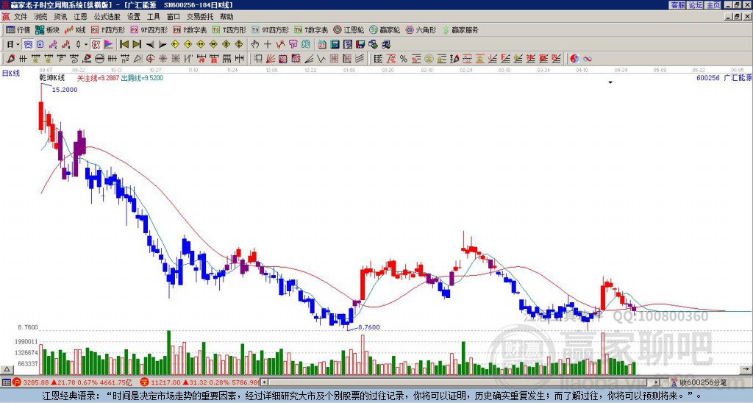Open the P四方形 square tool
This screenshot has width=753, height=403.
108,29
